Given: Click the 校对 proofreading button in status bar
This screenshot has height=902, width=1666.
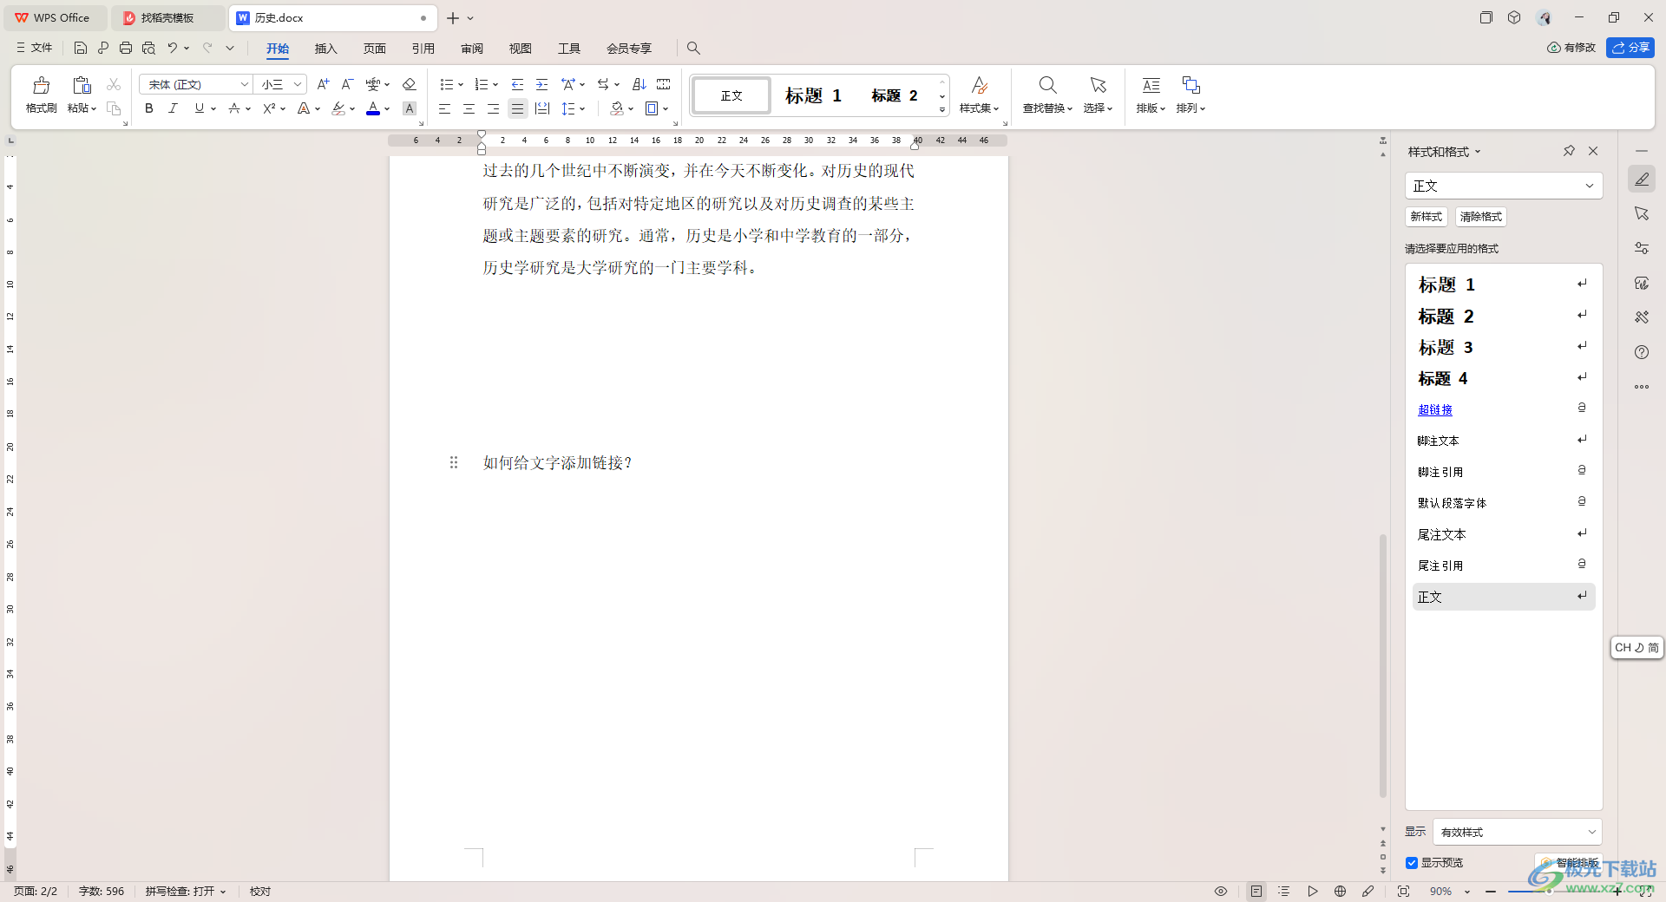Looking at the screenshot, I should (x=260, y=891).
